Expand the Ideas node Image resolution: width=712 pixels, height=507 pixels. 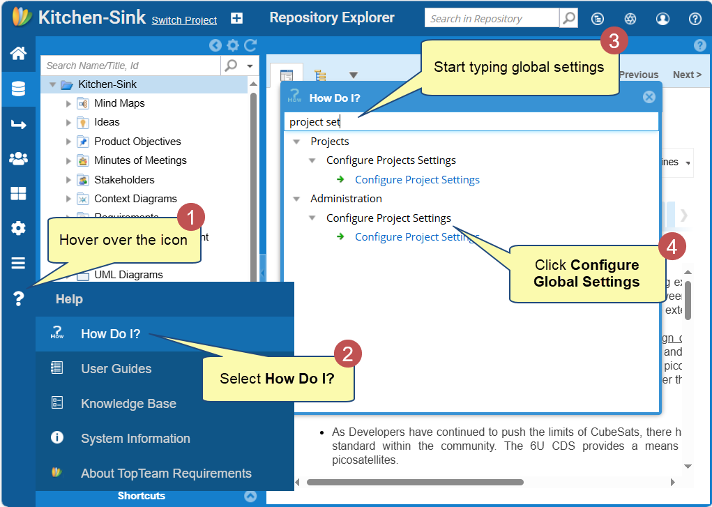click(68, 123)
